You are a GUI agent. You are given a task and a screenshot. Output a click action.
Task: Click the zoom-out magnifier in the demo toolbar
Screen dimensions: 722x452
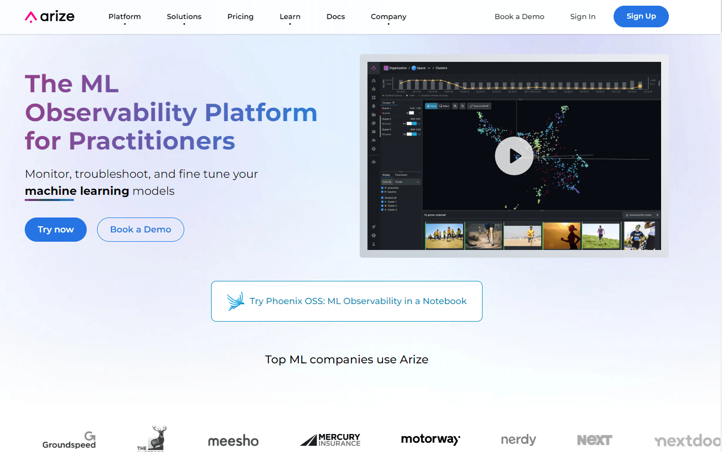click(462, 106)
